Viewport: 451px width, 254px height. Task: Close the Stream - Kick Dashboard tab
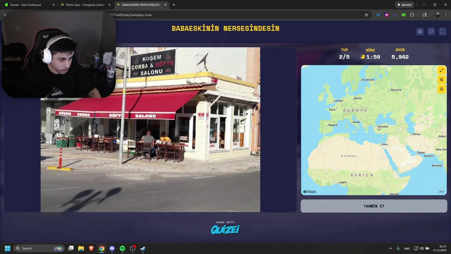pos(54,5)
